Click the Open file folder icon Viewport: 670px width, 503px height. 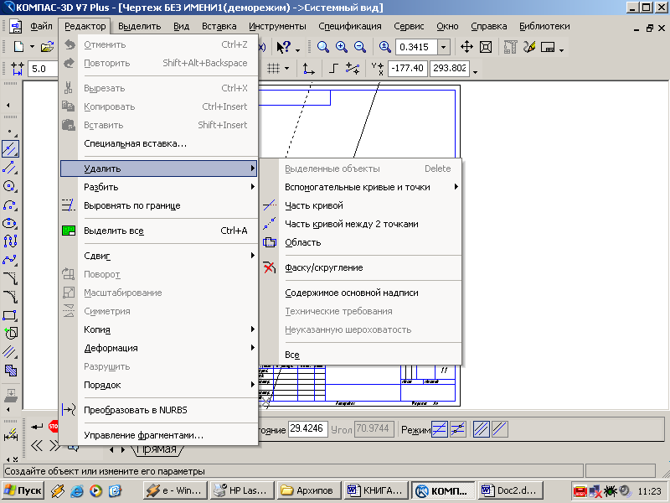47,46
